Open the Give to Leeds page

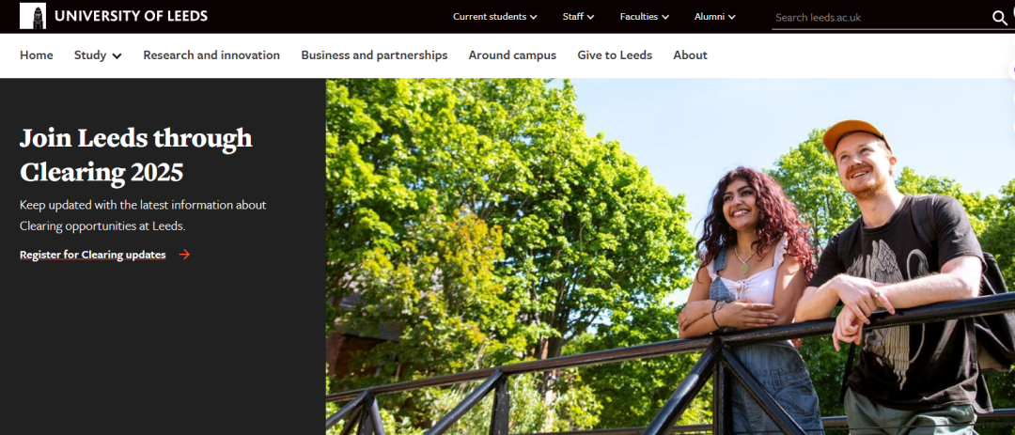[x=615, y=55]
